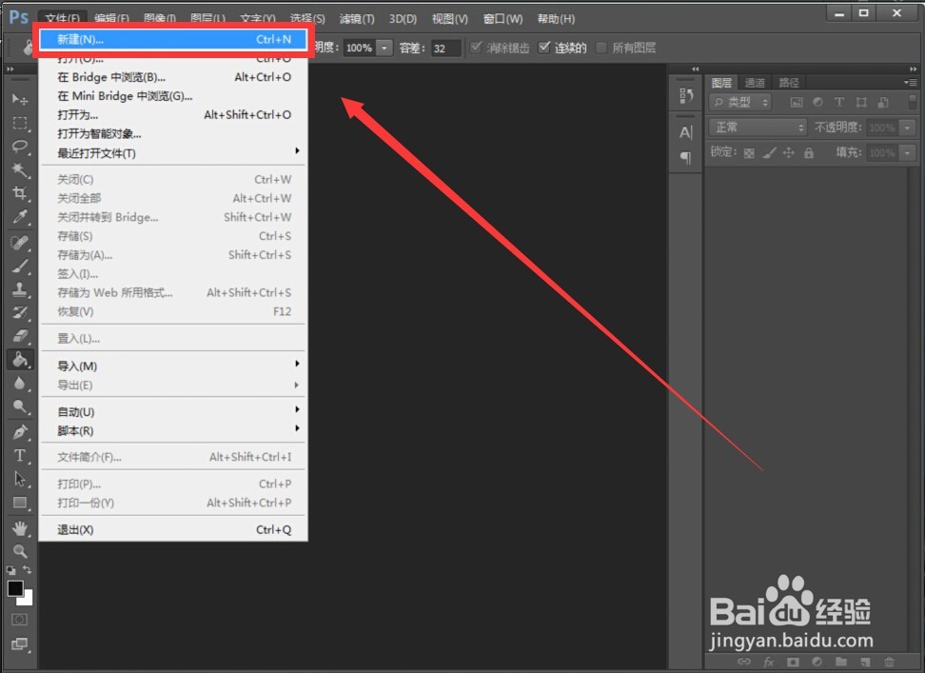
Task: Select the Hand tool
Action: tap(19, 528)
